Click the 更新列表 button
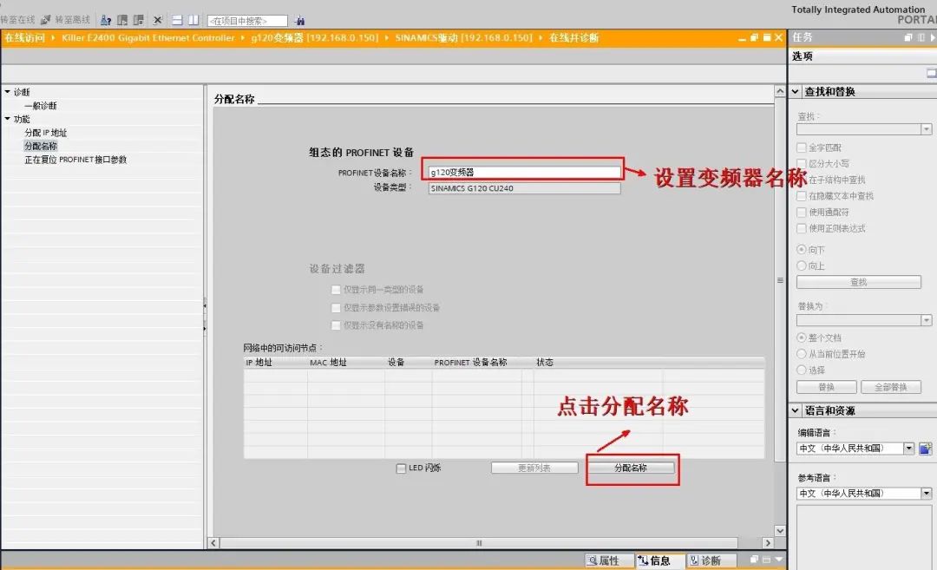937x570 pixels. [534, 467]
